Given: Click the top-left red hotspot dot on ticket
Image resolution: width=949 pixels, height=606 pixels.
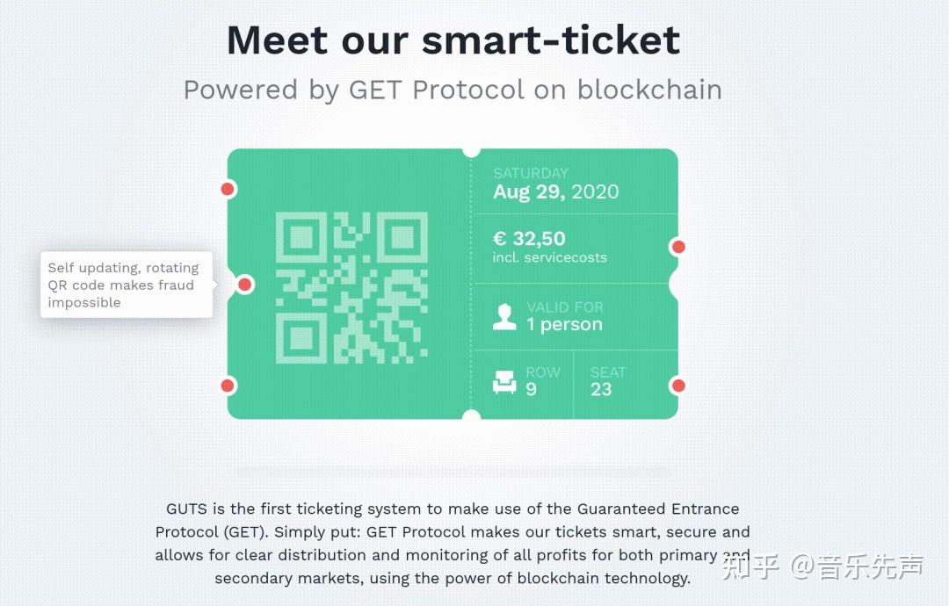Looking at the screenshot, I should (x=228, y=190).
